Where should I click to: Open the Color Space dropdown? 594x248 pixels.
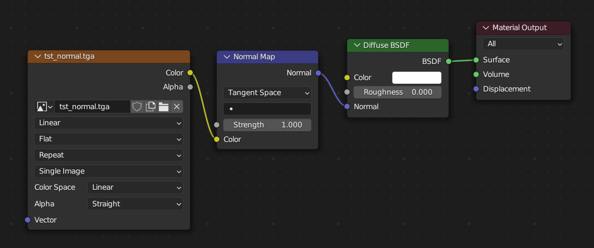pos(135,188)
